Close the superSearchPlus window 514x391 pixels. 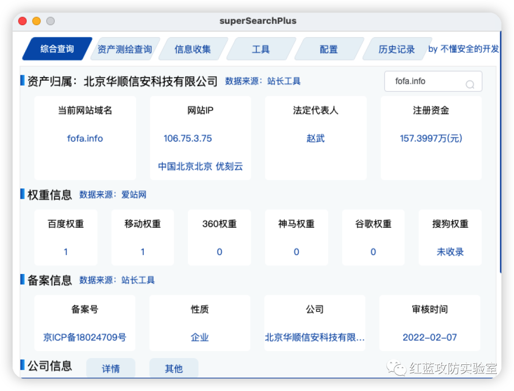pos(23,21)
